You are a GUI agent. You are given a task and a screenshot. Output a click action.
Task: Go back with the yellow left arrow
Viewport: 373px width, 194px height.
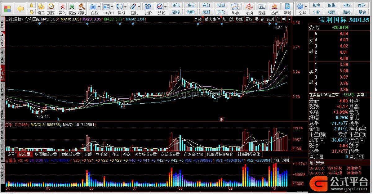[20, 8]
